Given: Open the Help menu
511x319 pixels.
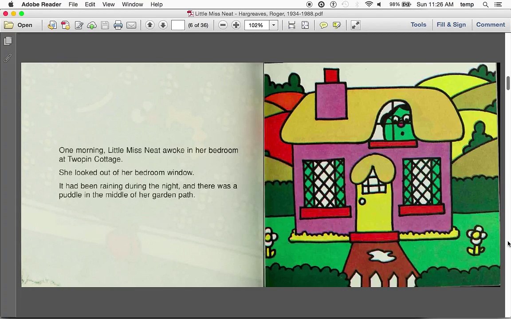Looking at the screenshot, I should 157,4.
